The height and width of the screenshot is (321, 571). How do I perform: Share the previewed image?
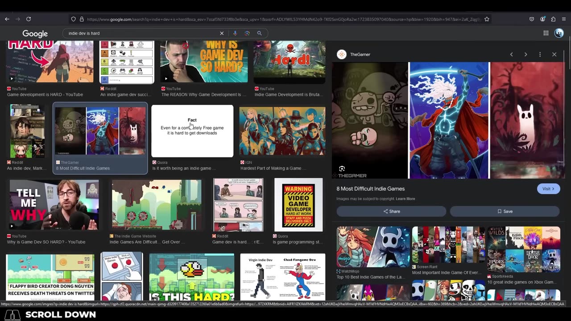coord(391,211)
